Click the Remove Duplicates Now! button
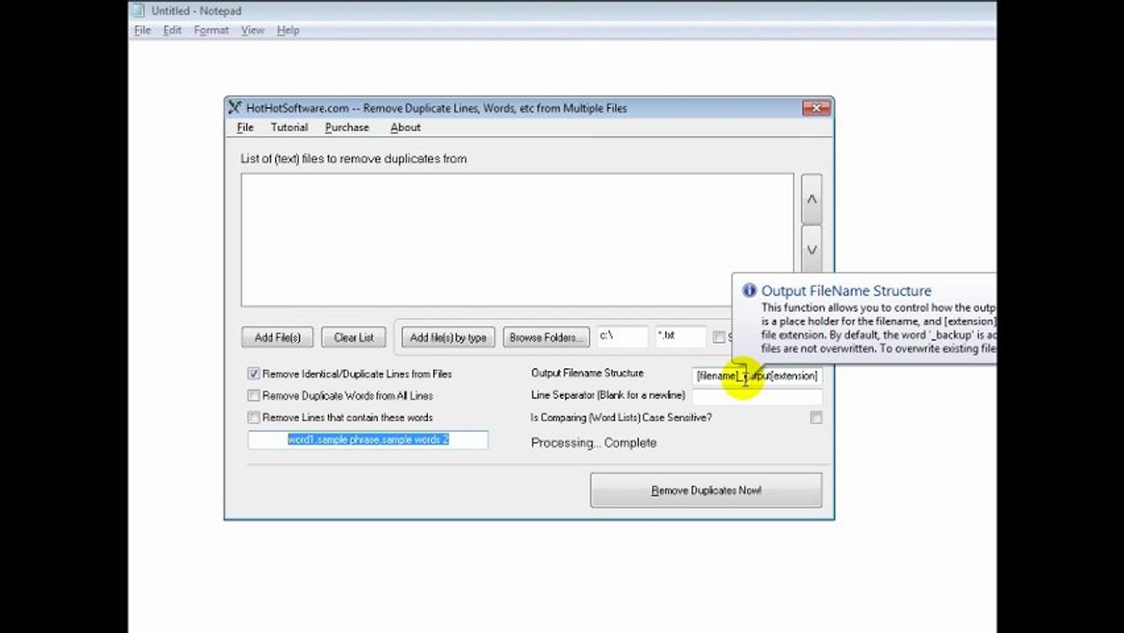Screen dimensions: 1124x633 [x=706, y=491]
